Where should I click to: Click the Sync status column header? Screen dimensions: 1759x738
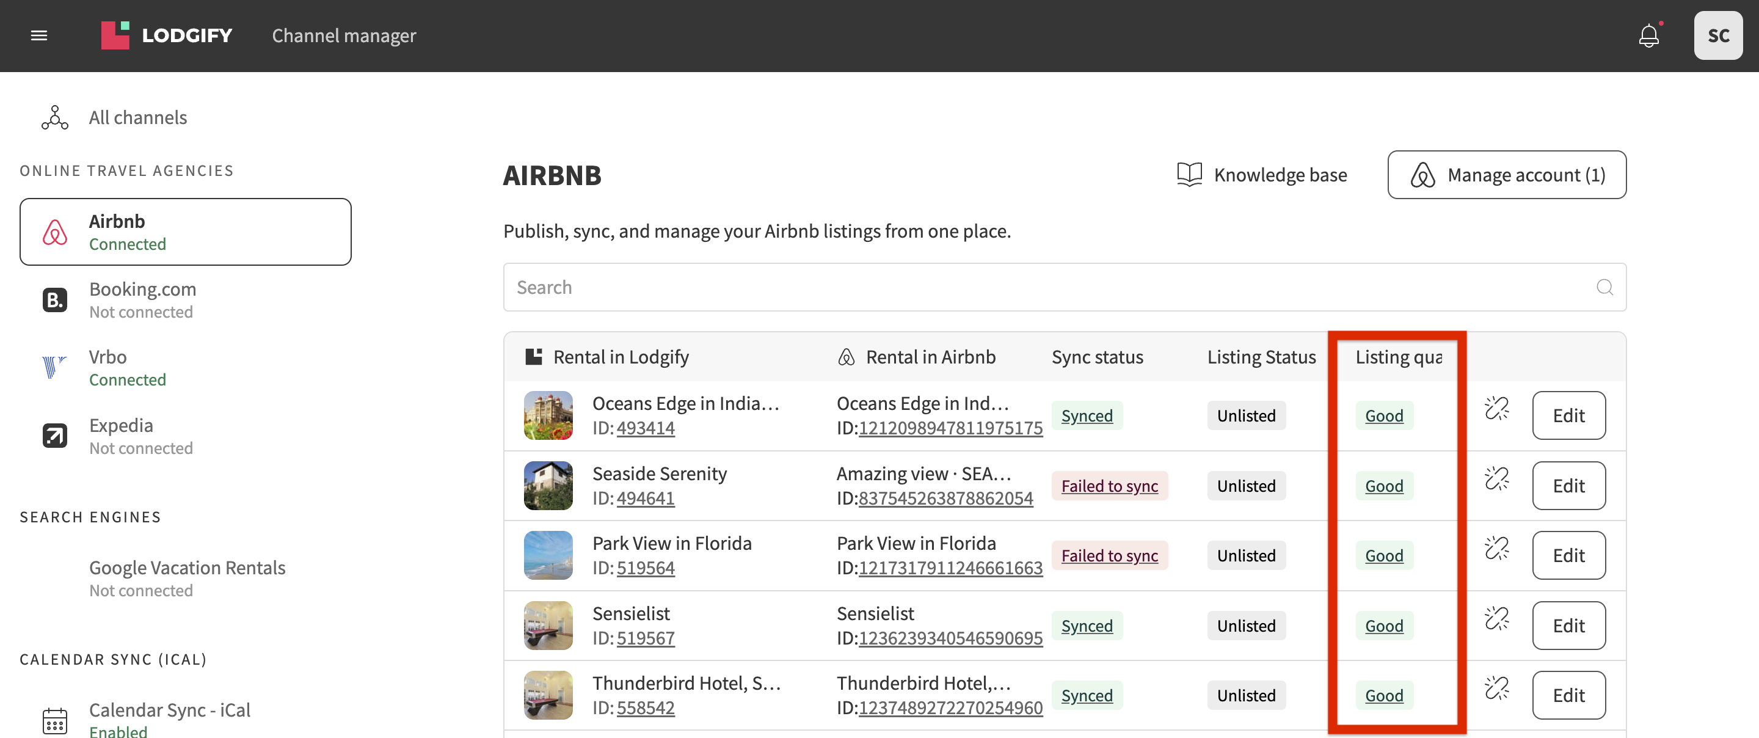(x=1097, y=357)
